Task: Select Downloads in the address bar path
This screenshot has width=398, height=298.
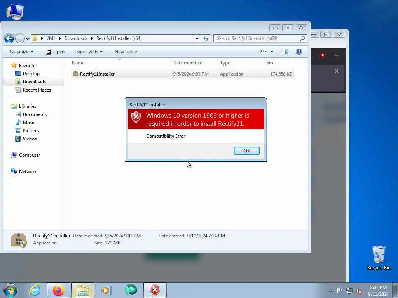Action: coord(76,38)
